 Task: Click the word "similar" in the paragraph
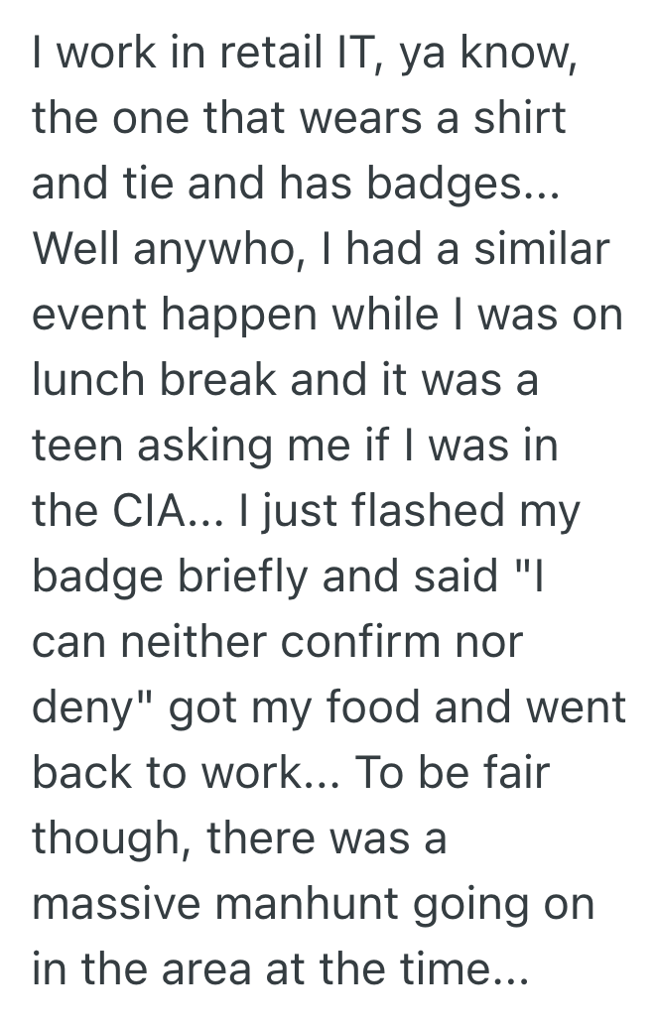point(541,249)
